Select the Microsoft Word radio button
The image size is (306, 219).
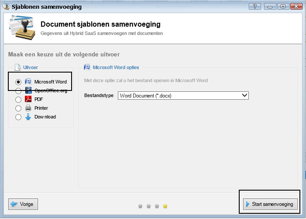[18, 82]
